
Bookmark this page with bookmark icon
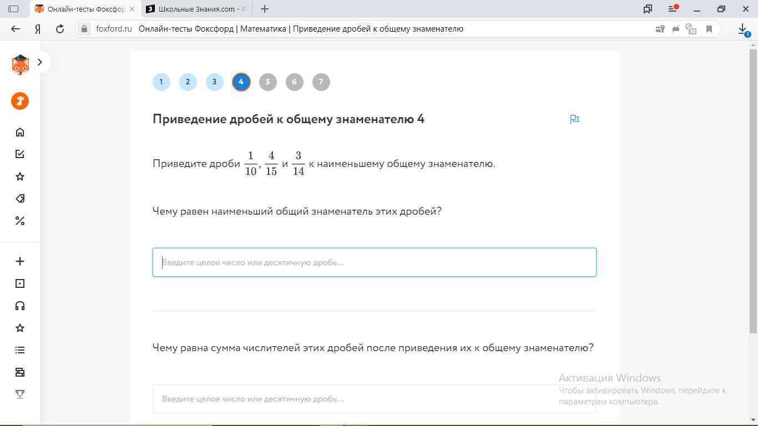[x=709, y=29]
